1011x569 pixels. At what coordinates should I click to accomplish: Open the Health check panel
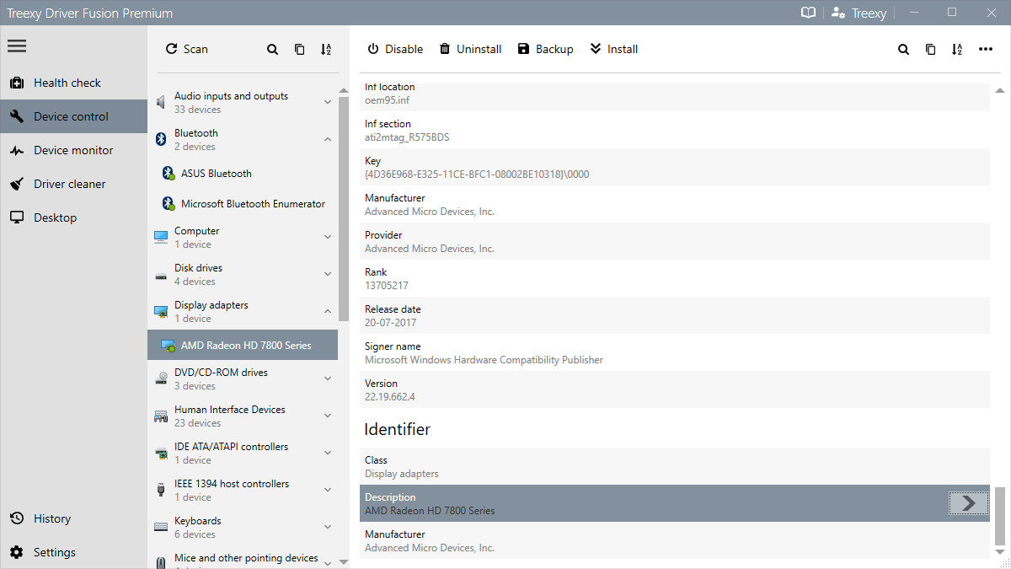click(67, 83)
